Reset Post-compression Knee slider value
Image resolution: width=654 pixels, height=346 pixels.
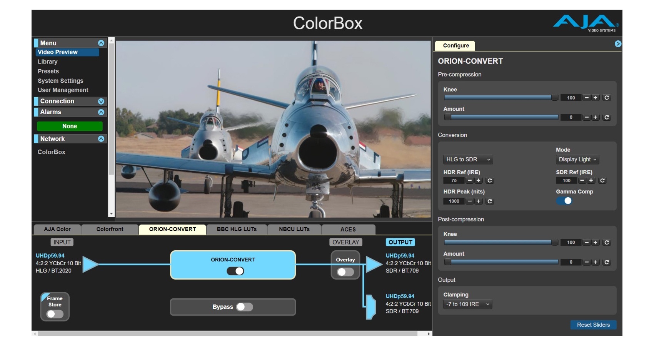click(x=607, y=242)
